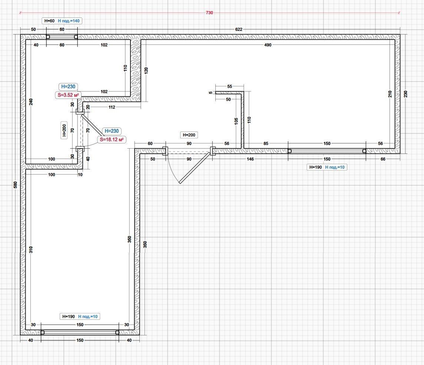Click the vertical H=200 interior door label
This screenshot has width=424, height=365.
click(x=64, y=130)
